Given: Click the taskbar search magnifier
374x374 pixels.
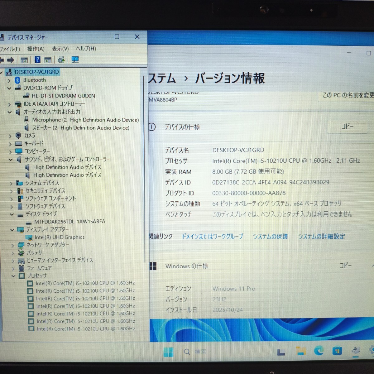Looking at the screenshot, I should pyautogui.click(x=187, y=352).
